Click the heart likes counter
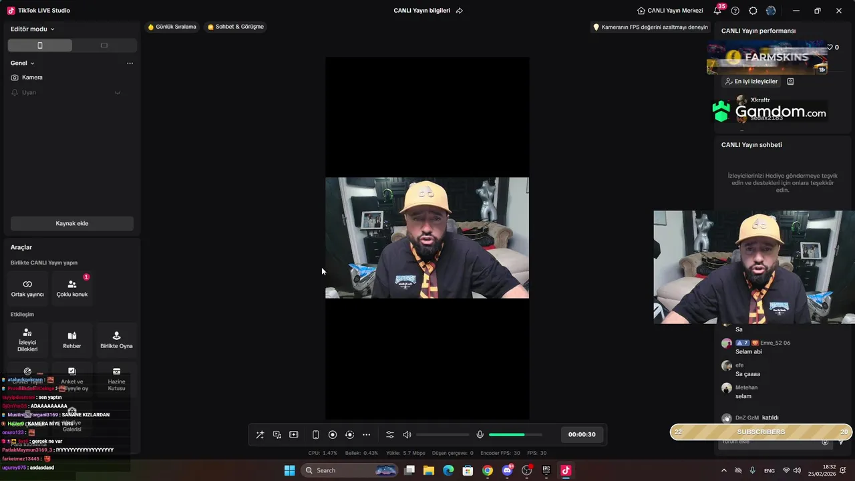The height and width of the screenshot is (481, 855). (x=833, y=47)
